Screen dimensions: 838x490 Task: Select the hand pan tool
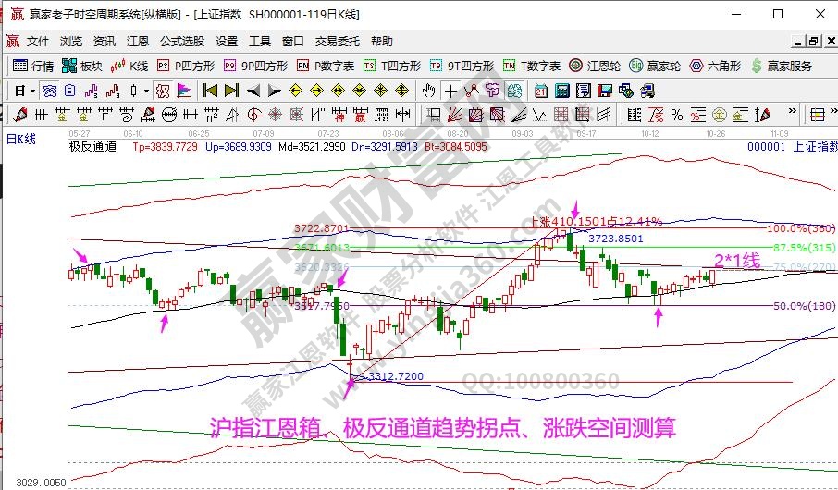tap(428, 91)
